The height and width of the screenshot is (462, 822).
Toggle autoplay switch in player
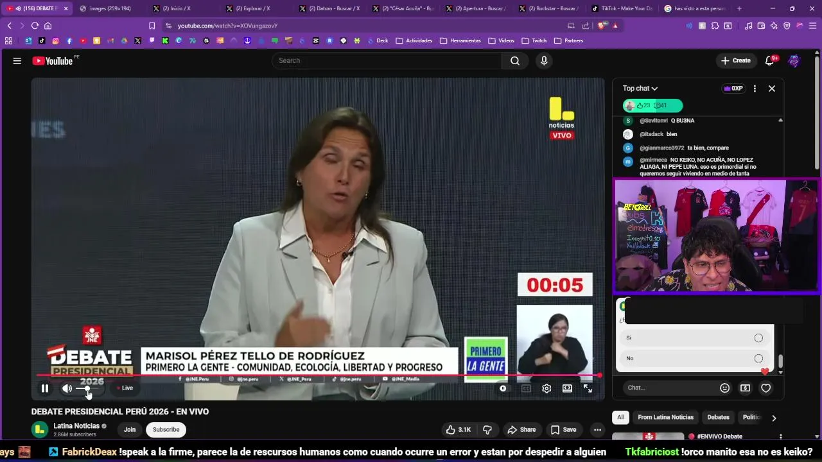503,388
